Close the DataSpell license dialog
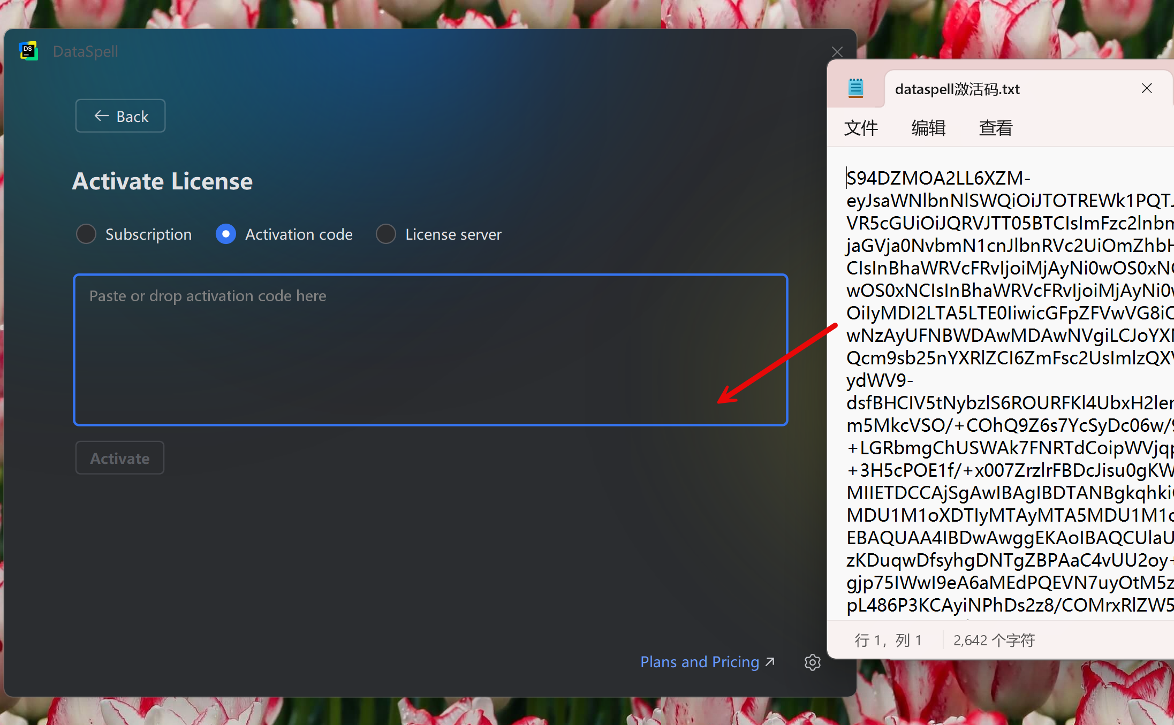 (x=837, y=52)
